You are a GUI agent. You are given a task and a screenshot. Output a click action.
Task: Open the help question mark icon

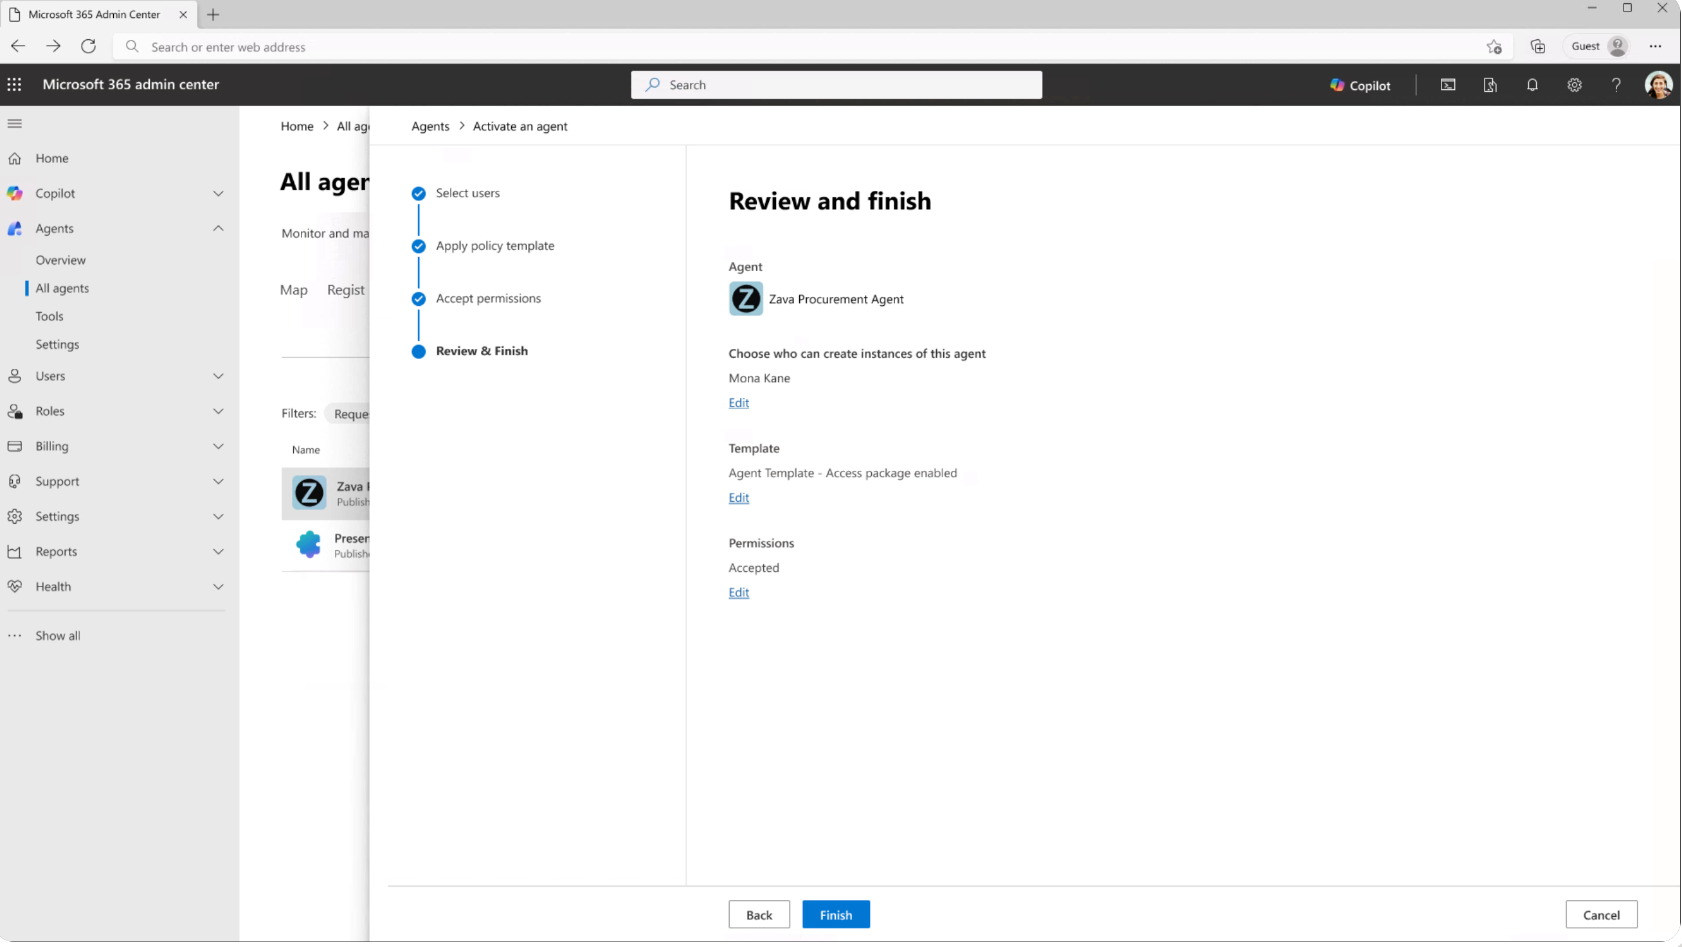pos(1616,85)
